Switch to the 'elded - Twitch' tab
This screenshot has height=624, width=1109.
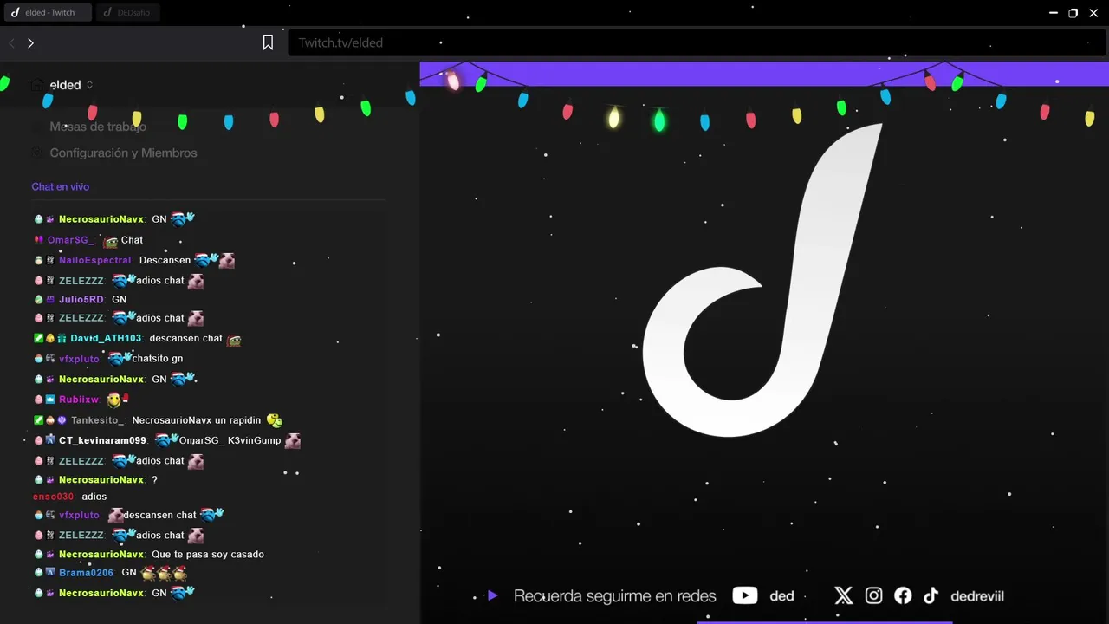[49, 12]
